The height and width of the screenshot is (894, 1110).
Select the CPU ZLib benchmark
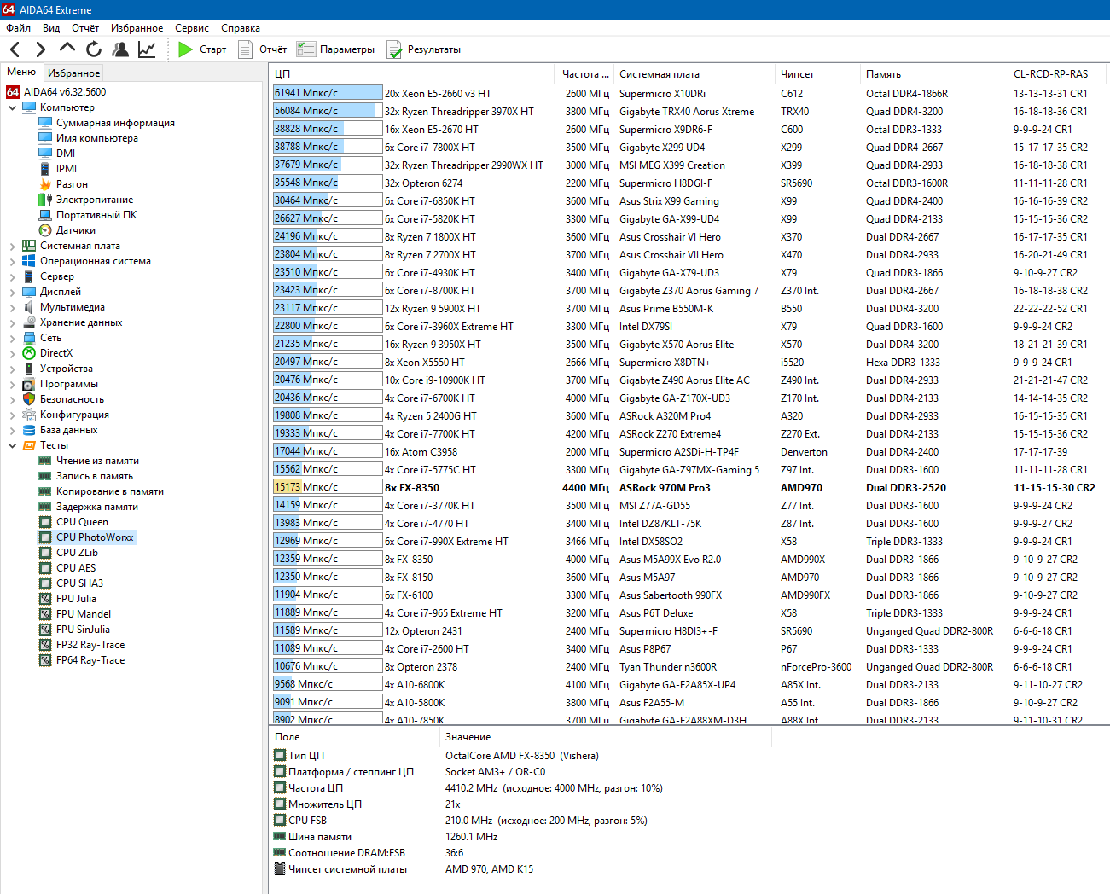click(x=68, y=553)
